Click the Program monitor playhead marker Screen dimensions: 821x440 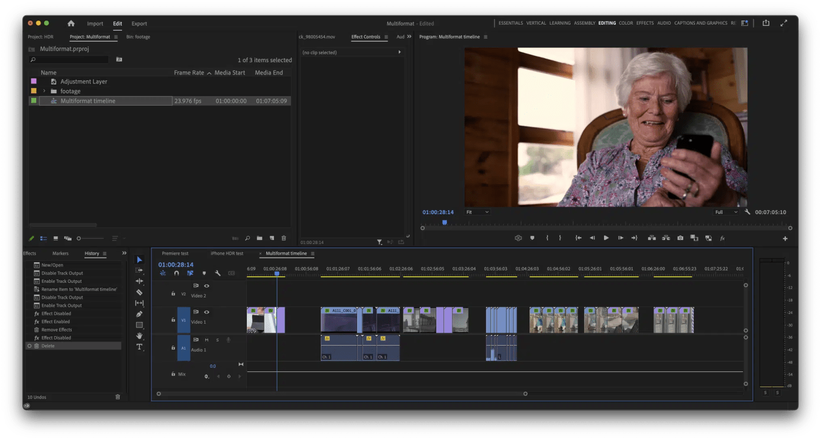coord(445,222)
